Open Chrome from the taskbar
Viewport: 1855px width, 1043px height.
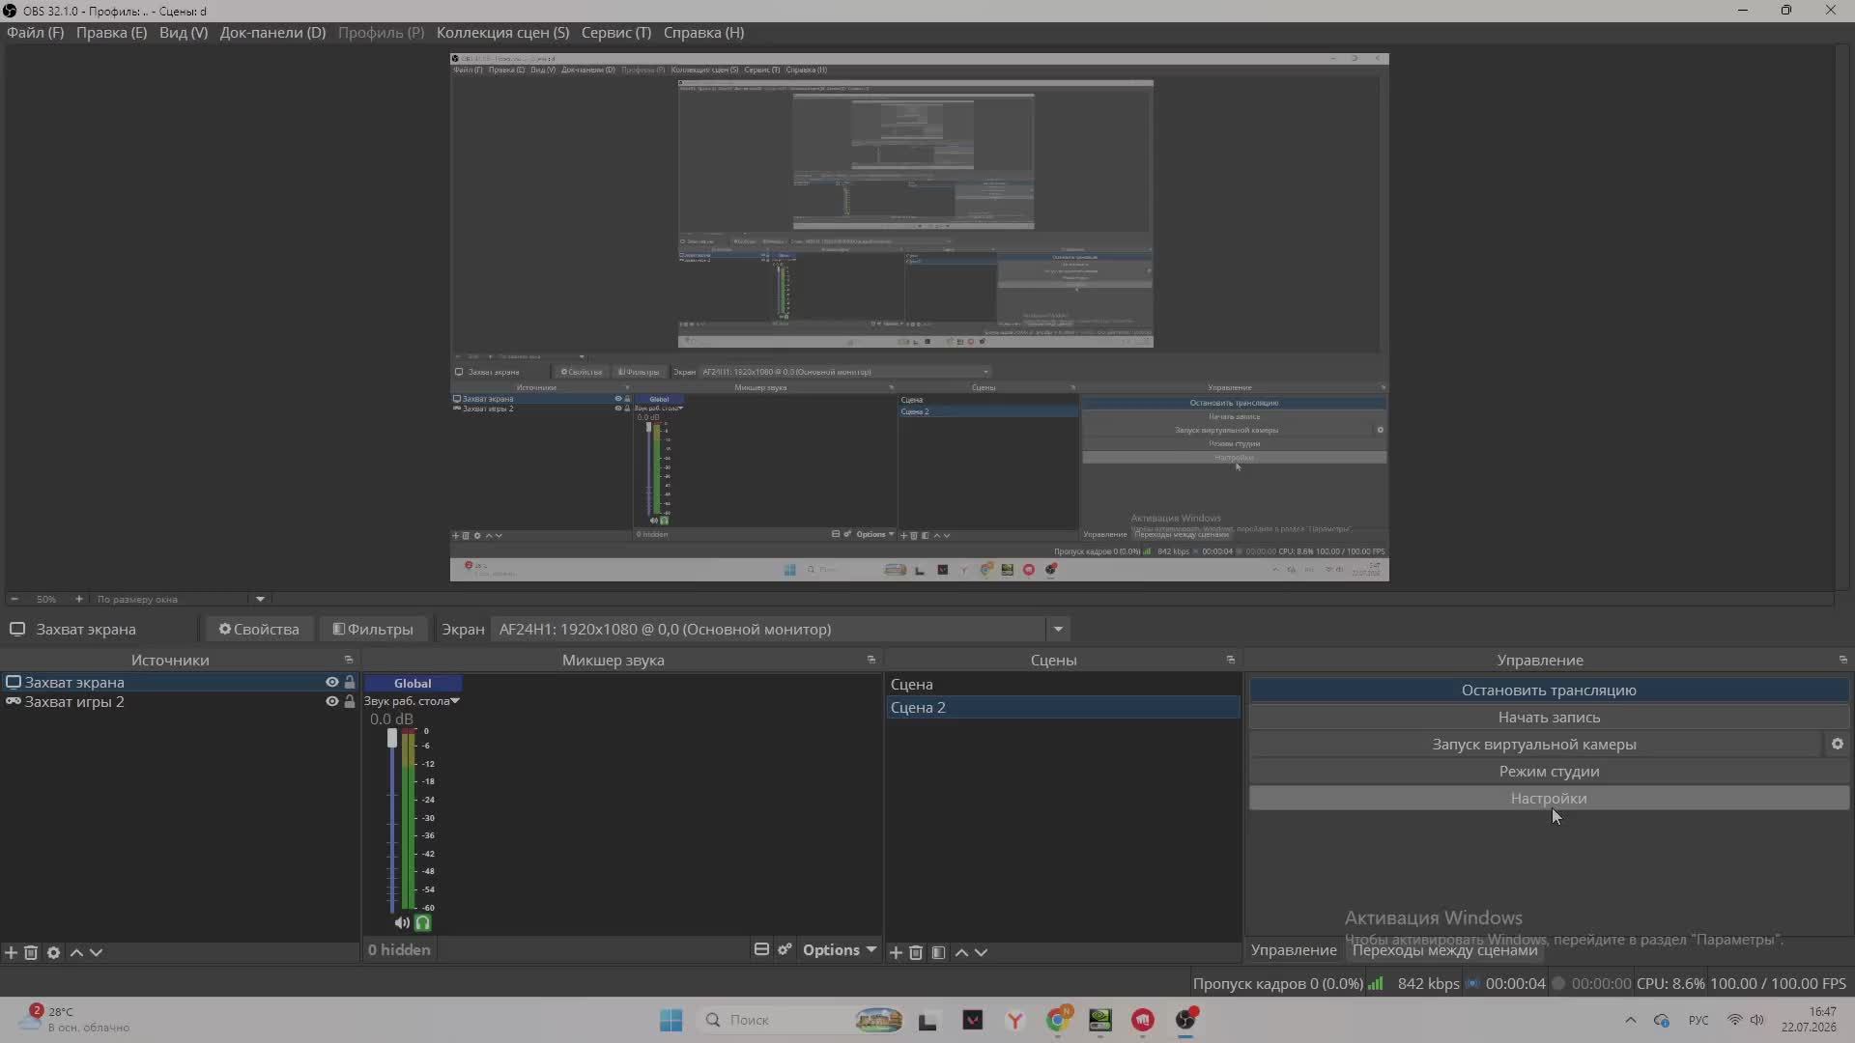point(1058,1020)
